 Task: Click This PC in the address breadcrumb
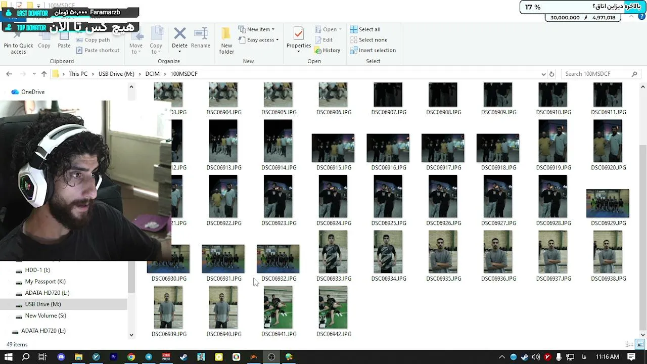pyautogui.click(x=78, y=74)
